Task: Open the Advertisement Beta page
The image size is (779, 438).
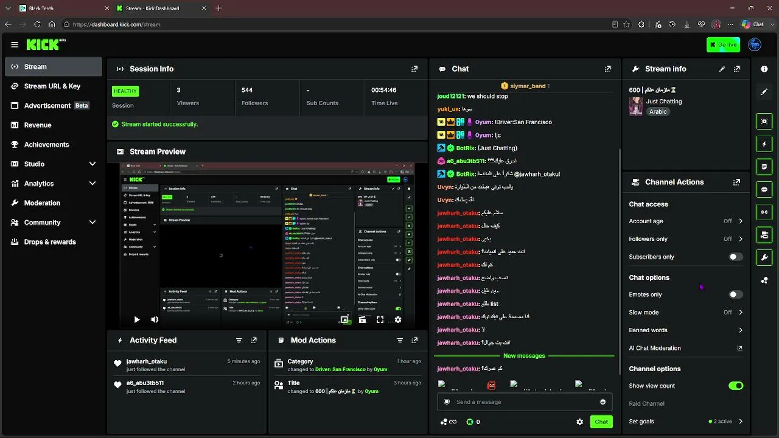Action: point(54,106)
